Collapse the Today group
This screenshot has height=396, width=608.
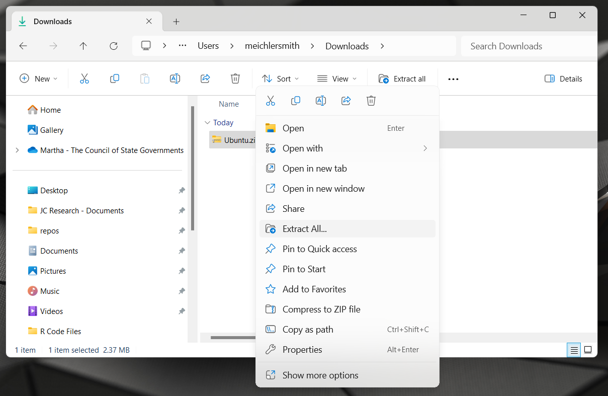click(208, 122)
